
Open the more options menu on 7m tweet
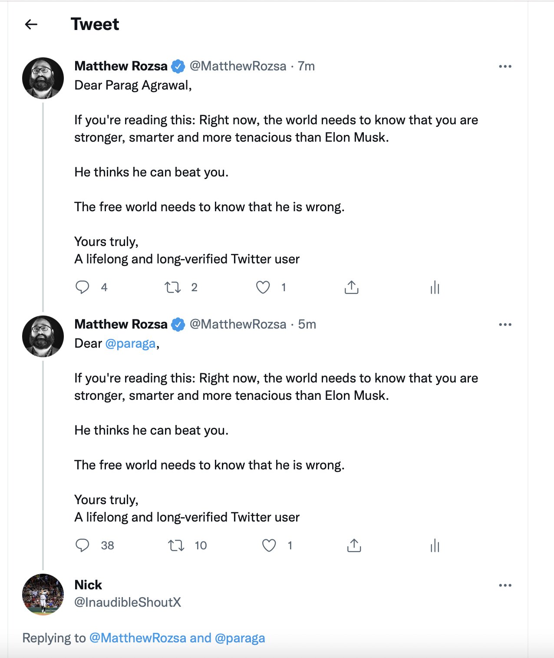coord(505,66)
